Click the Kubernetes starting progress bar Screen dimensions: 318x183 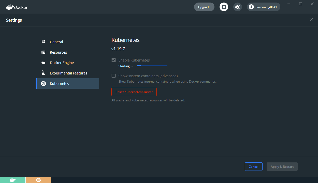coord(152,66)
